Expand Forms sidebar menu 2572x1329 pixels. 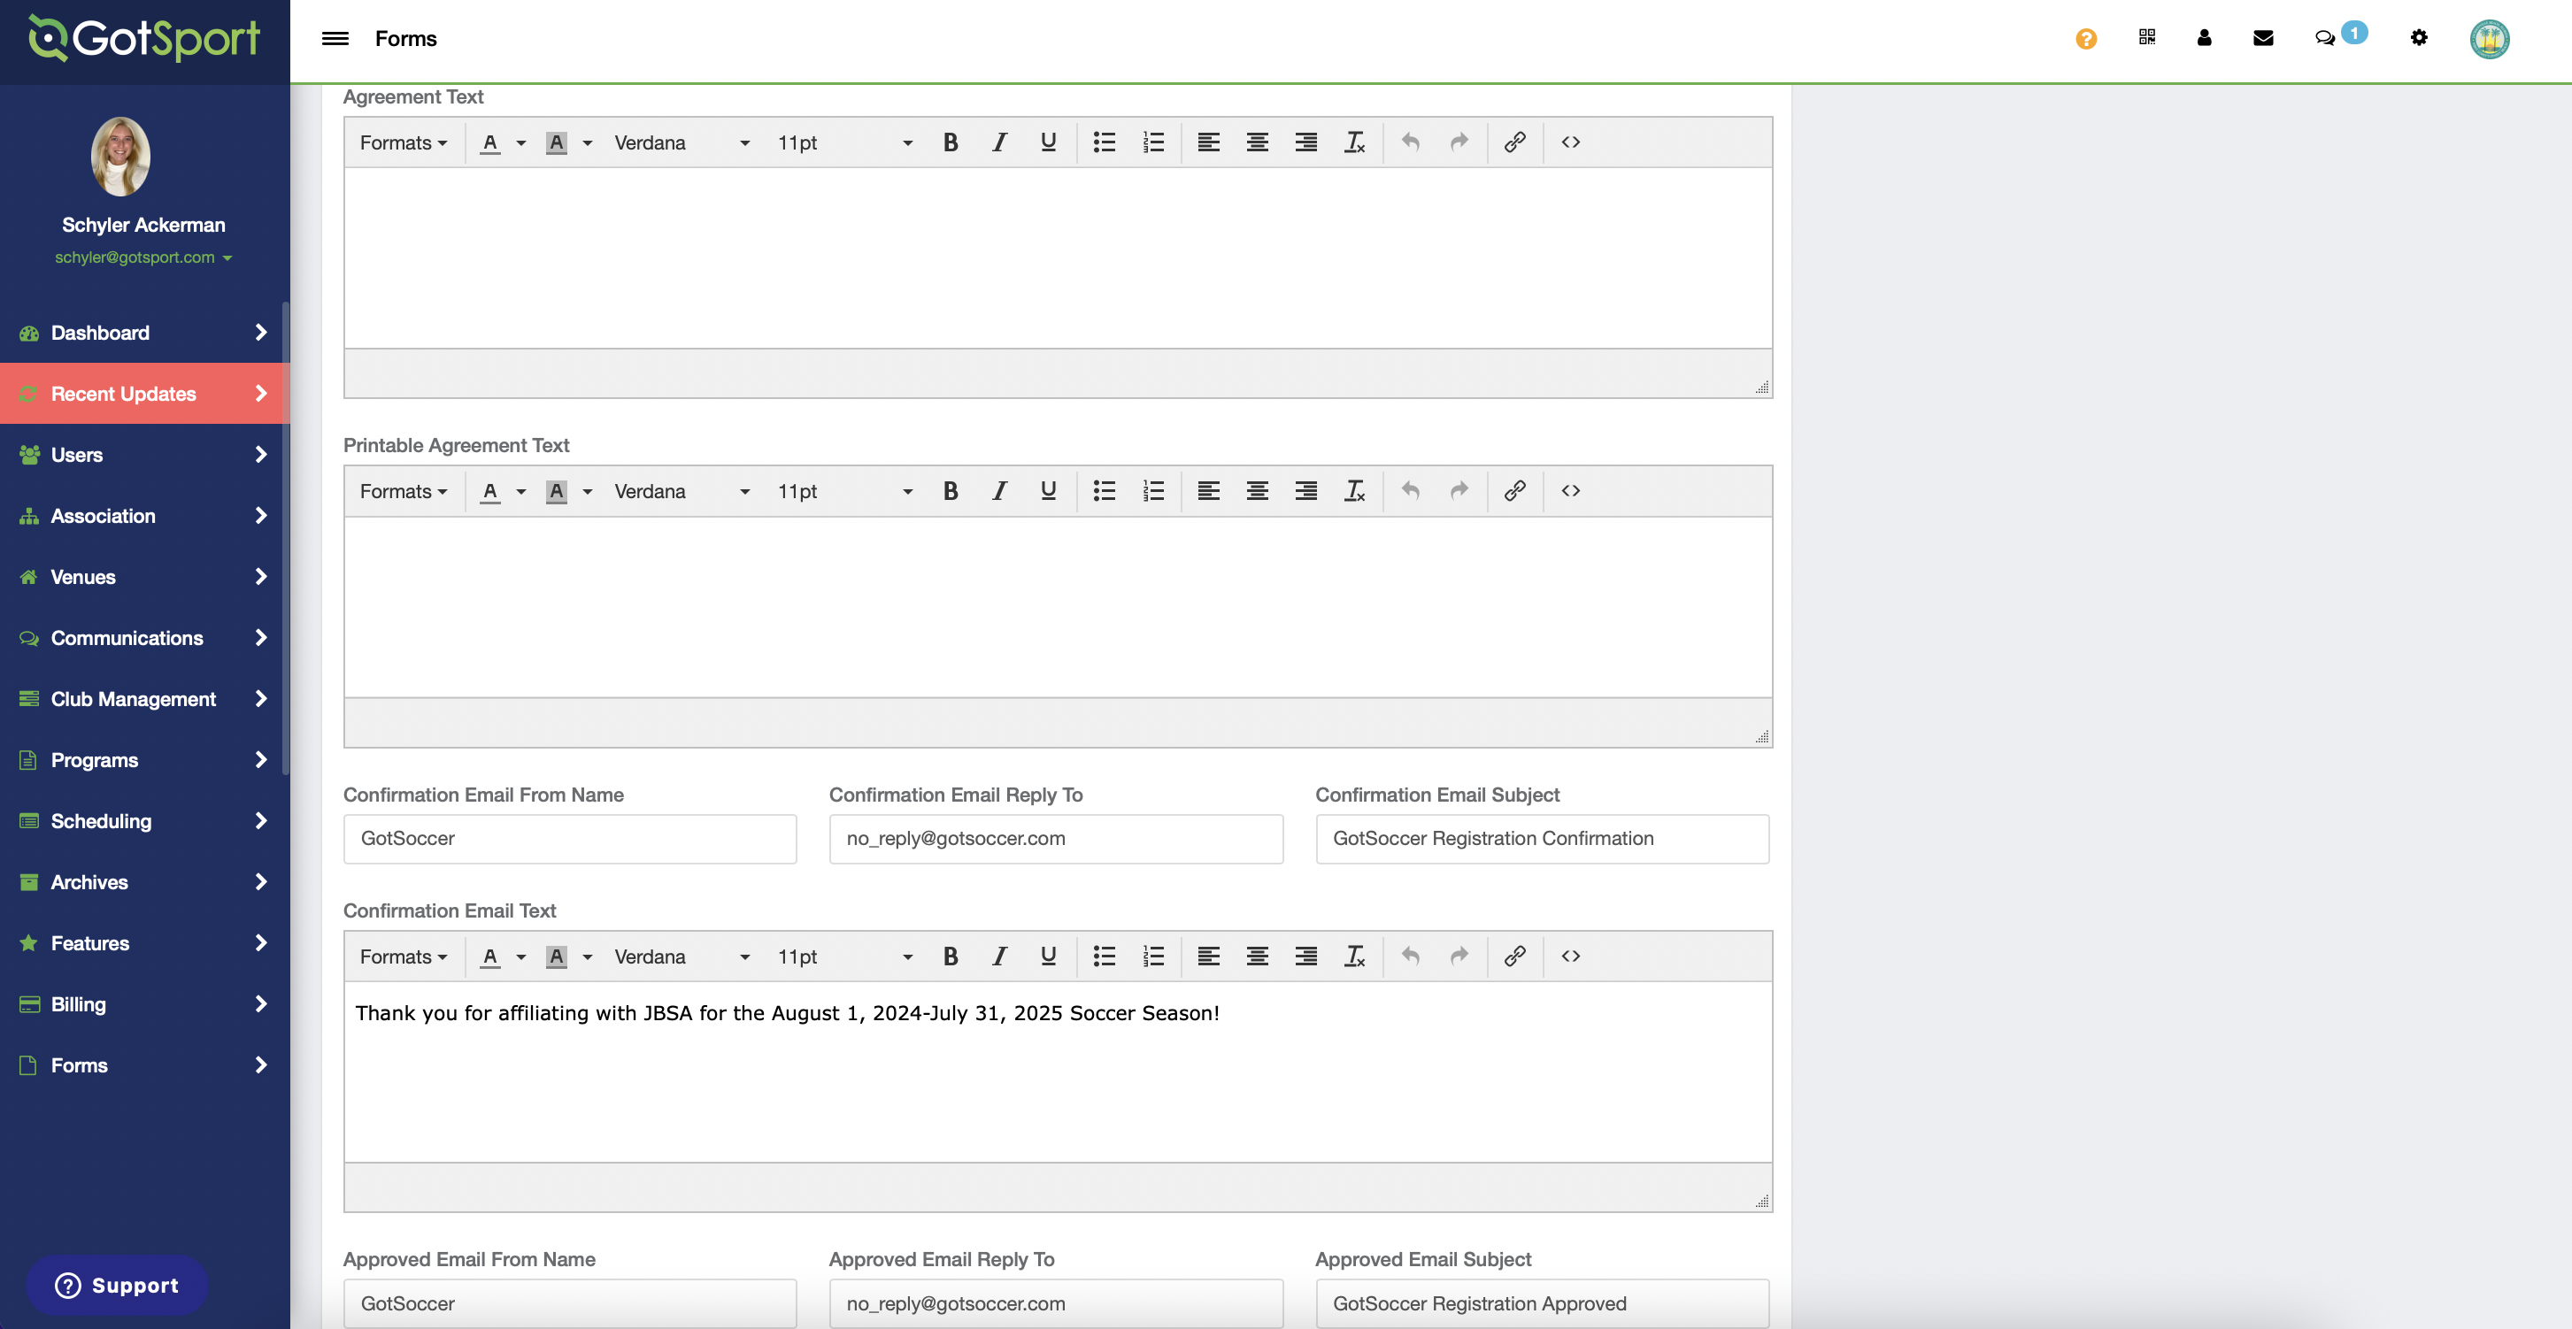click(x=143, y=1065)
